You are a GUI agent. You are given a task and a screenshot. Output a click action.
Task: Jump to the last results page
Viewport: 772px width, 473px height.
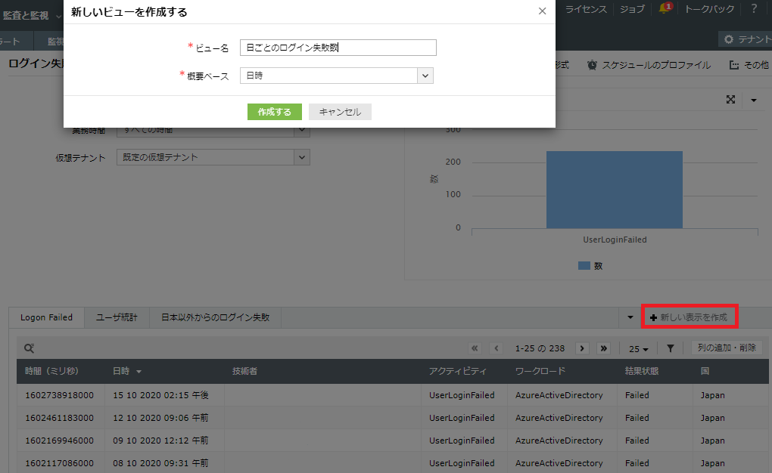pos(603,348)
